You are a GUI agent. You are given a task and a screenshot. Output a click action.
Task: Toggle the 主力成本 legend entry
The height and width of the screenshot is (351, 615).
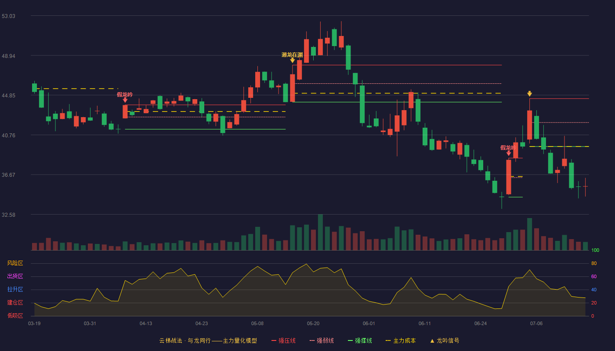(x=401, y=340)
